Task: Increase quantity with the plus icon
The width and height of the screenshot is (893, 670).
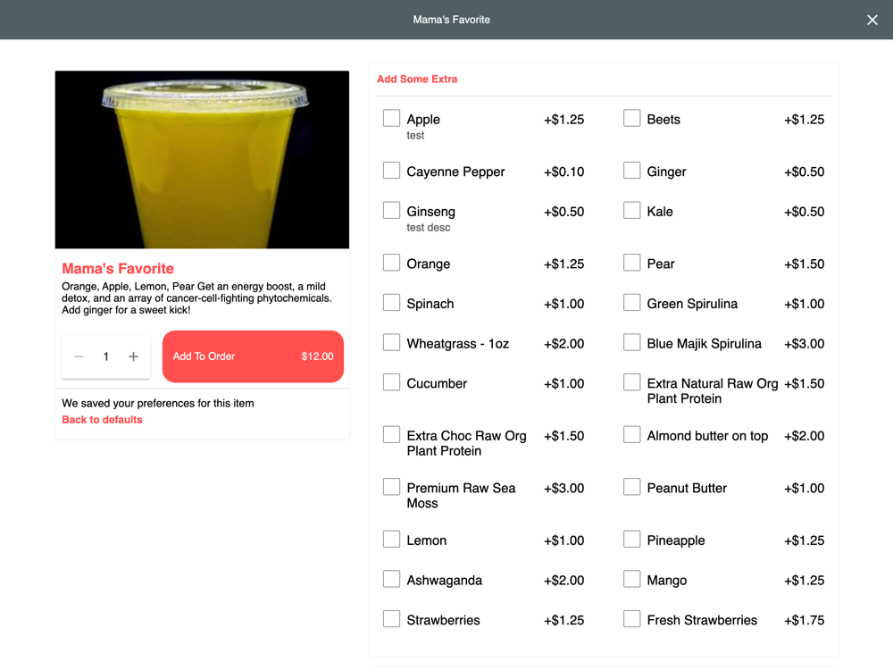Action: (x=133, y=356)
